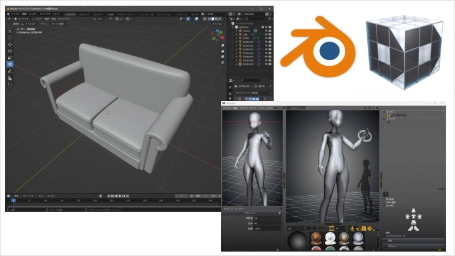The width and height of the screenshot is (455, 256).
Task: Click the modifier icon beside 立方体.001 in outliner
Action: 258,42
